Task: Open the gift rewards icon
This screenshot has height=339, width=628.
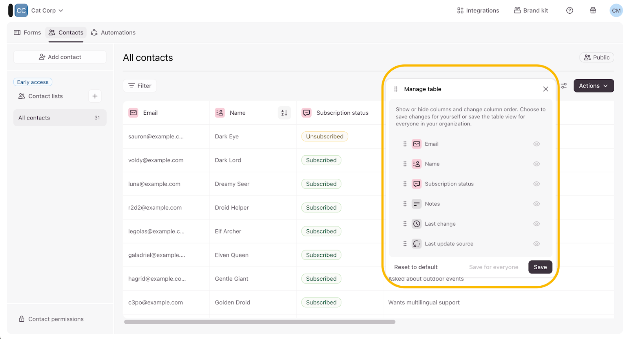Action: tap(593, 11)
